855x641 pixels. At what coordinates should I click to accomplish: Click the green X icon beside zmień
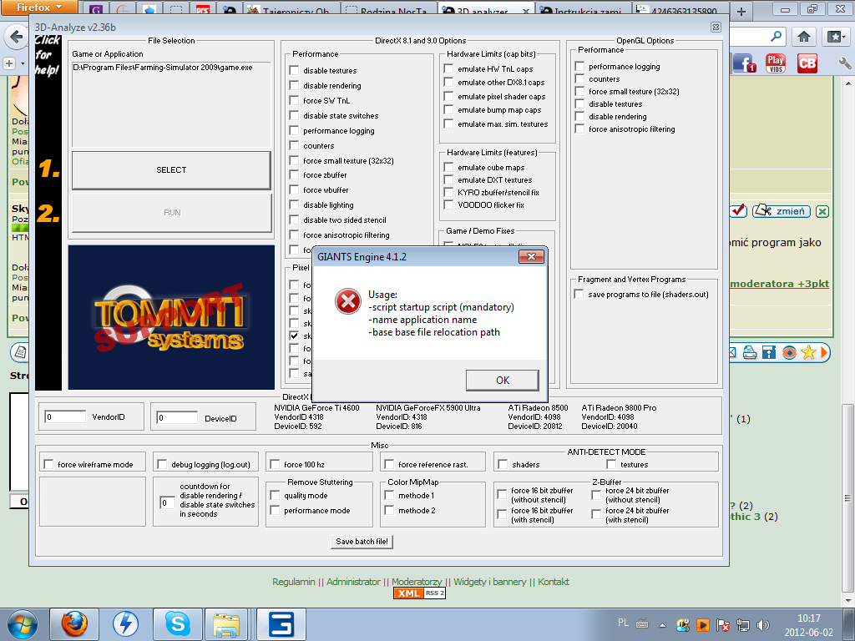[x=822, y=211]
